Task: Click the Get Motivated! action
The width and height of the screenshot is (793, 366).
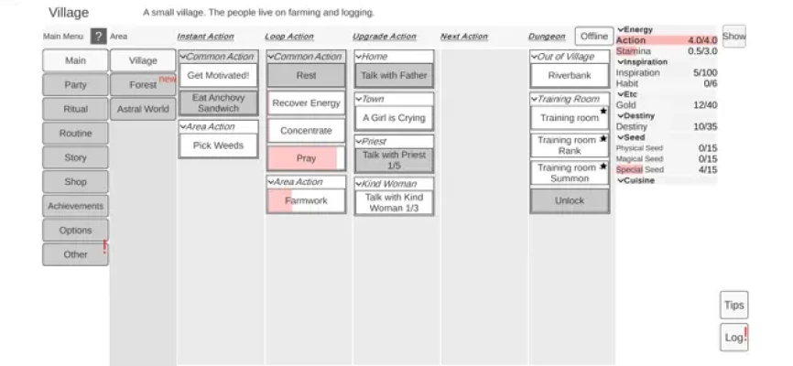Action: pos(218,75)
